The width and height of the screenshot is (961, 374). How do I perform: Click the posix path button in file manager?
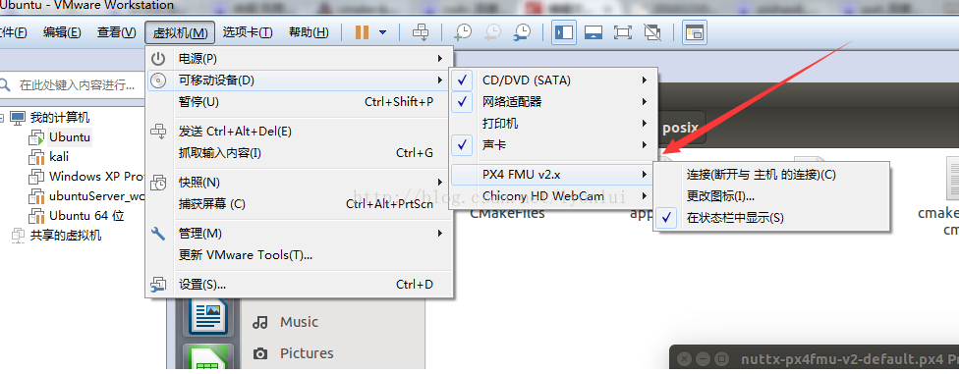(x=680, y=128)
